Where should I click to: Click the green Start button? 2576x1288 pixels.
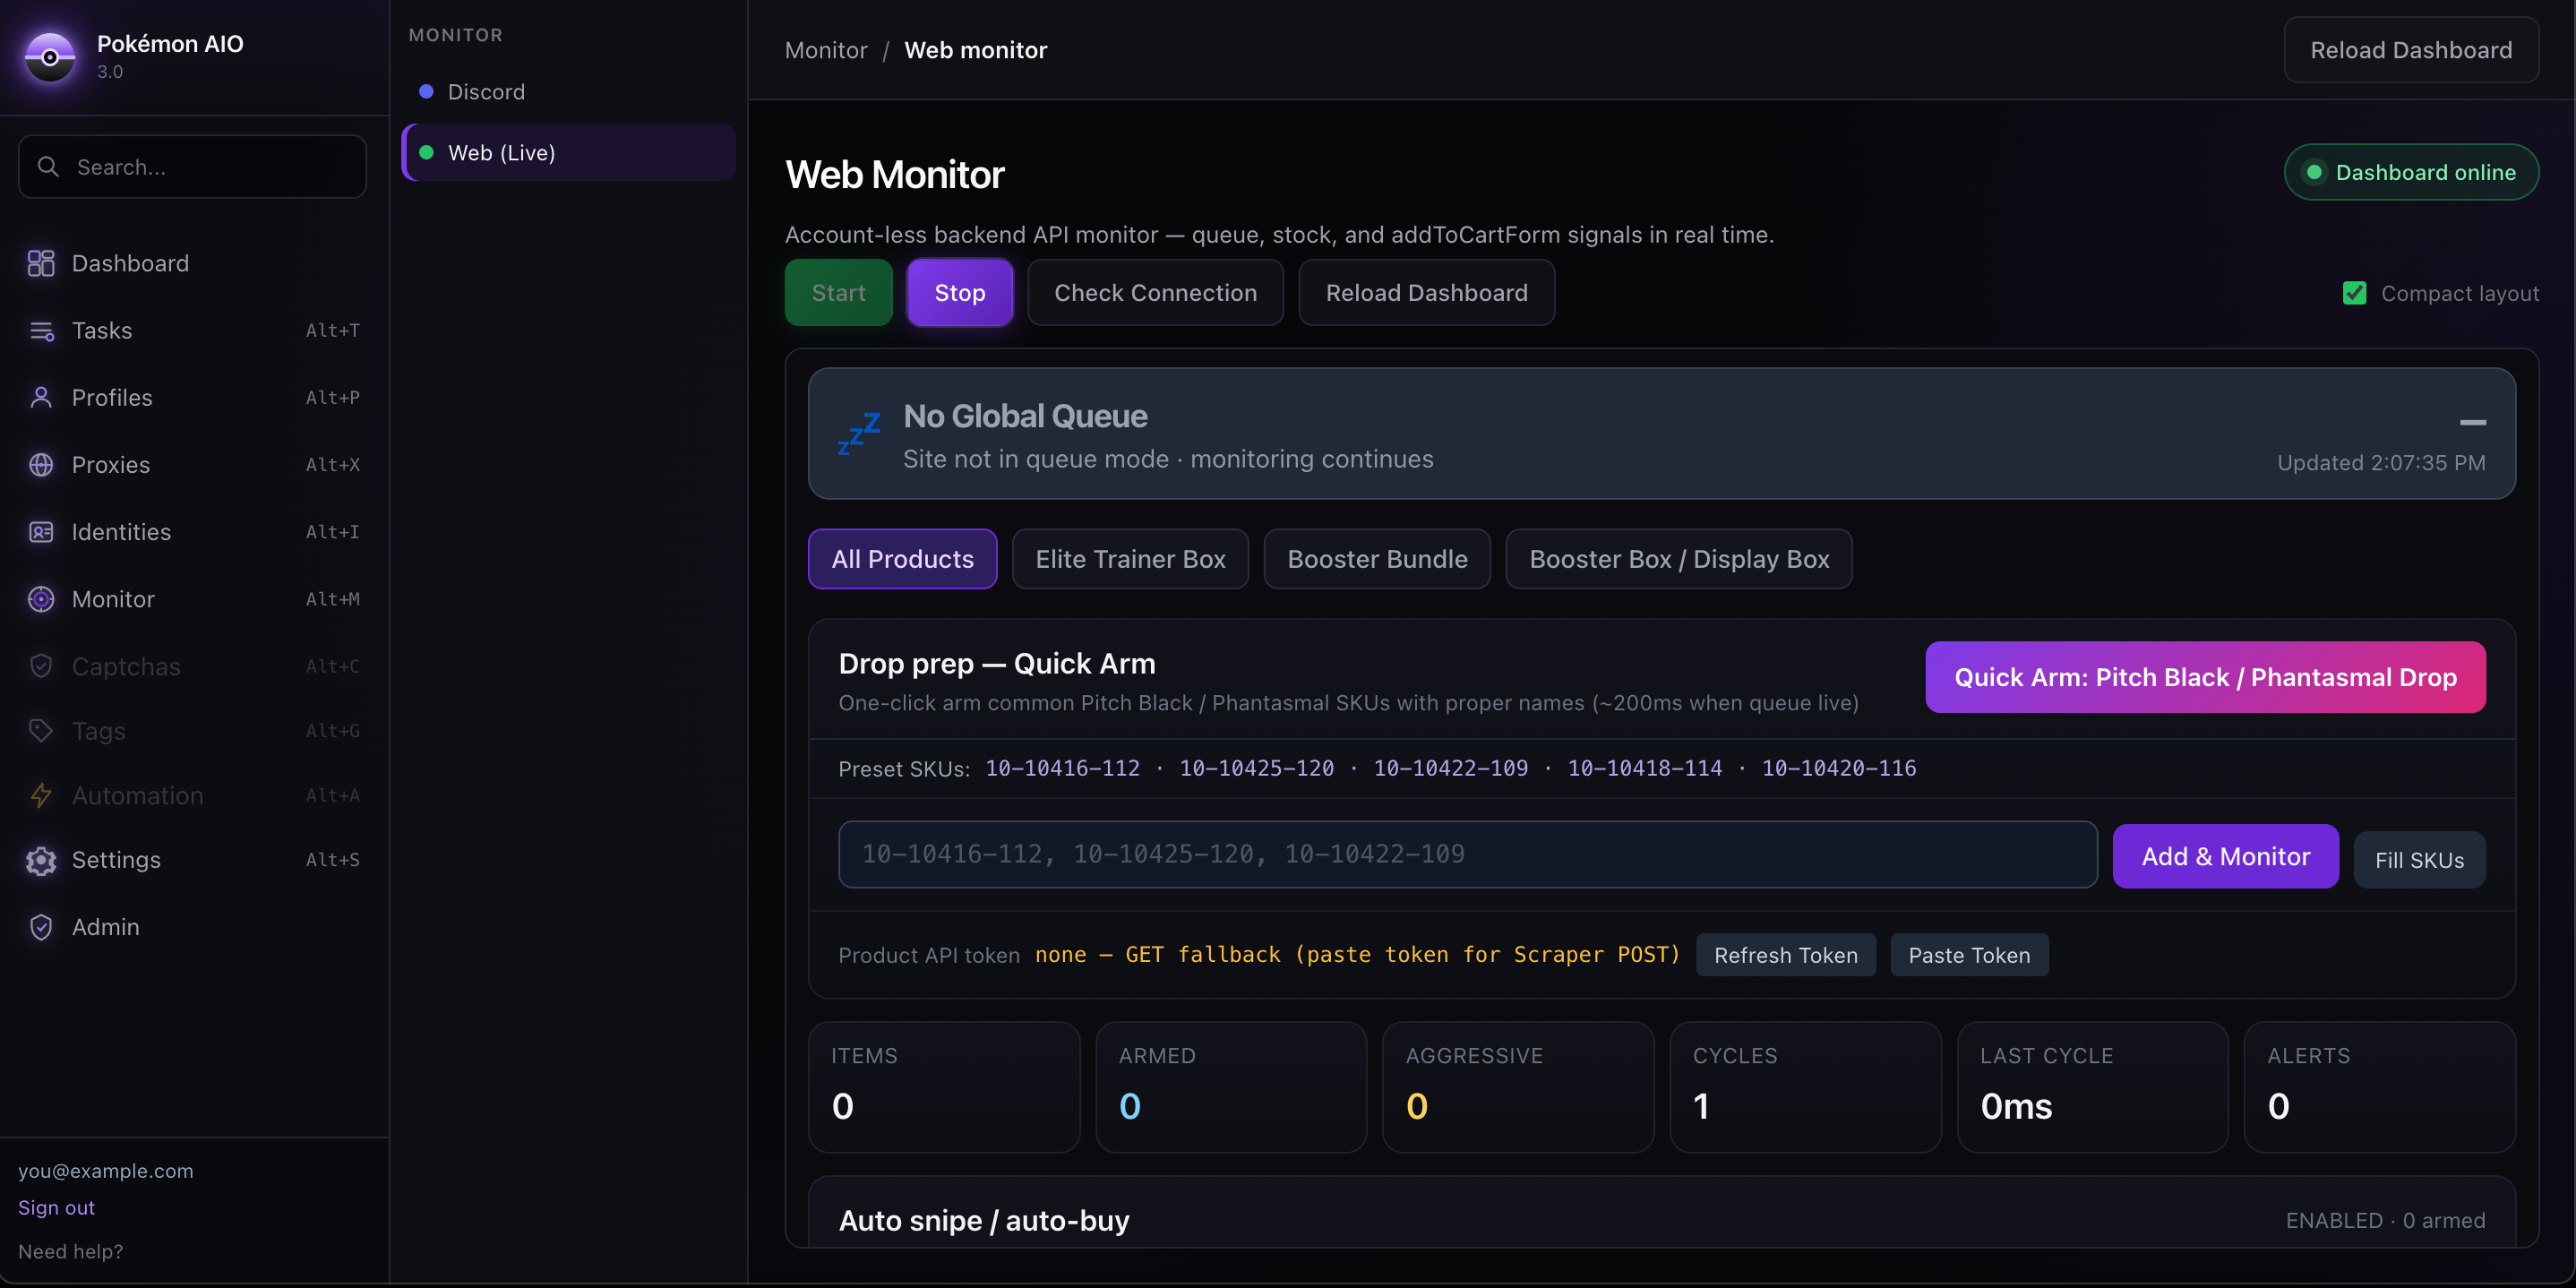tap(838, 292)
